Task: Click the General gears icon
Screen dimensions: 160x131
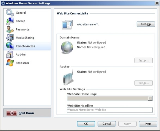Action: pyautogui.click(x=10, y=13)
